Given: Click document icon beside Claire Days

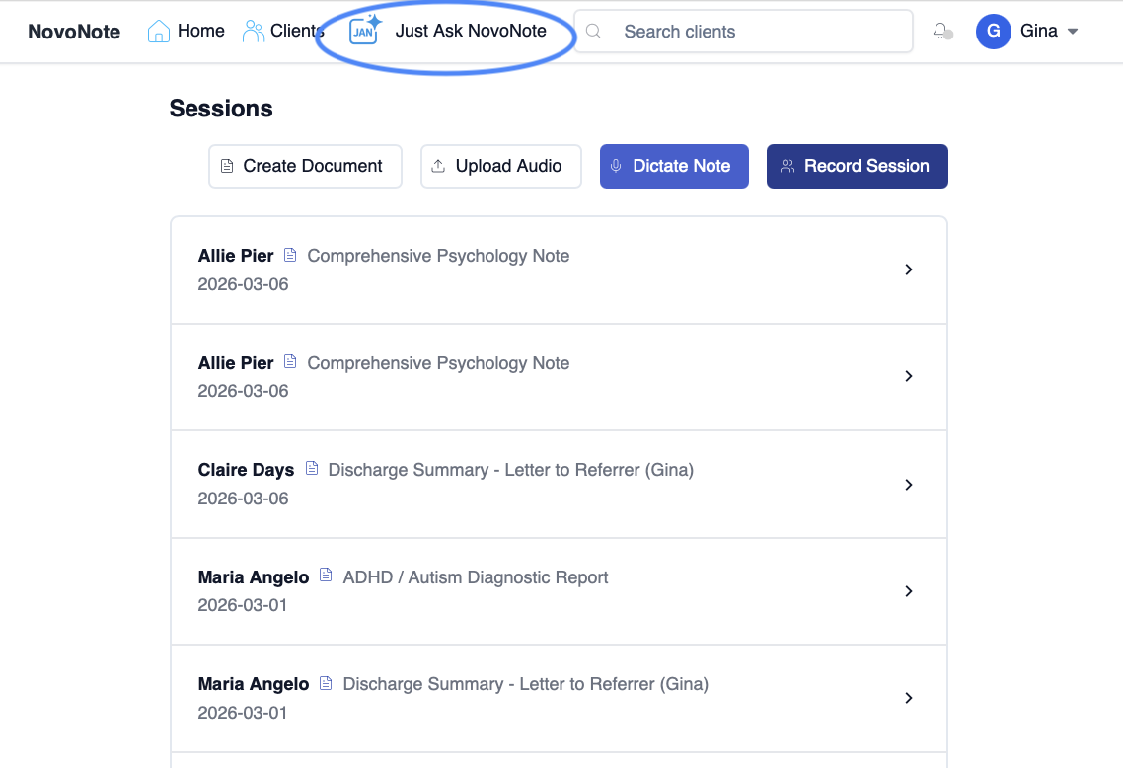Looking at the screenshot, I should point(312,469).
